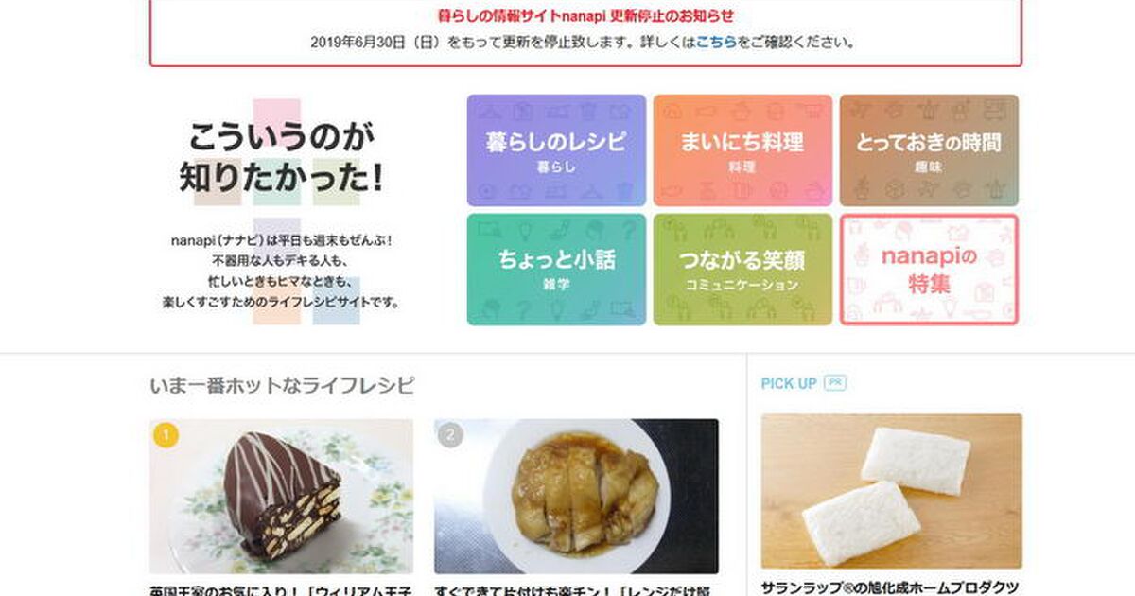
Task: Click the こういうのが知りたかった! logo graphic
Action: (282, 157)
